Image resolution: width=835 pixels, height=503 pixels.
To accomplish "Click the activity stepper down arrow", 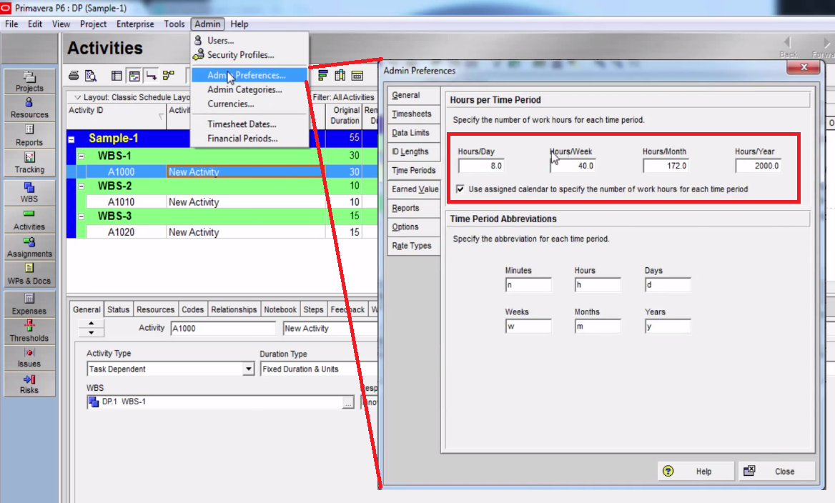I will (x=91, y=332).
